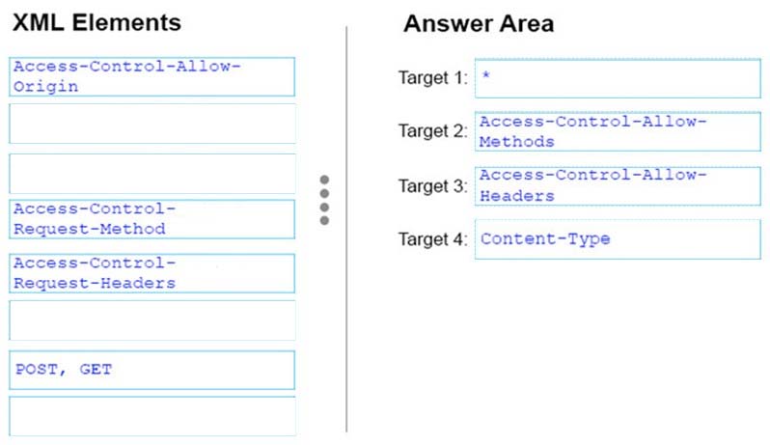Click the XML Elements heading

(96, 23)
